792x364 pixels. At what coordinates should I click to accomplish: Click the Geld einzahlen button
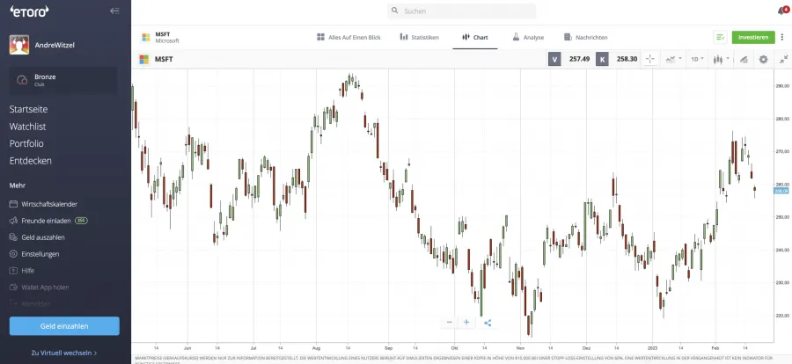(x=64, y=326)
